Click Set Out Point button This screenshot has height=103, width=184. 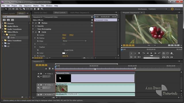135,53
